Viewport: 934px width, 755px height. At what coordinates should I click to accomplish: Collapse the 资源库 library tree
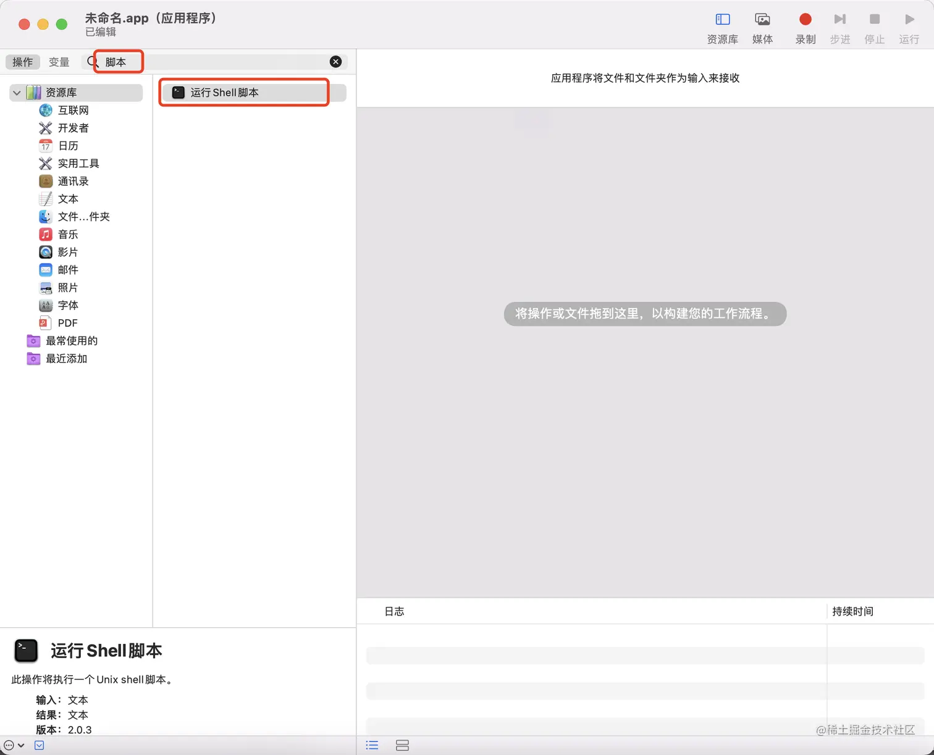pos(17,93)
